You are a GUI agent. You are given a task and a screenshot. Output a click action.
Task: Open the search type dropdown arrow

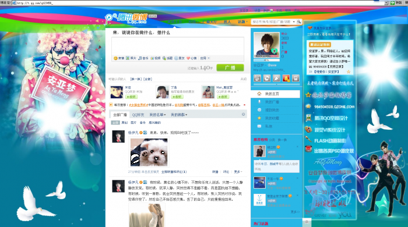pyautogui.click(x=294, y=22)
